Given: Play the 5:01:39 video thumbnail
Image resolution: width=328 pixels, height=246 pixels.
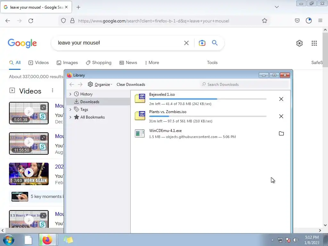Looking at the screenshot, I should (29, 113).
